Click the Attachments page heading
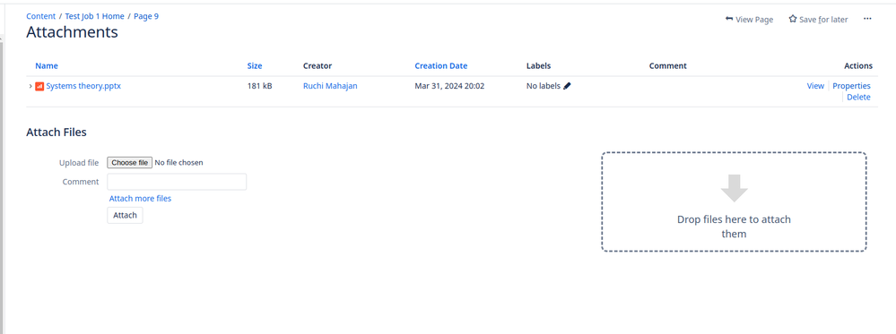Viewport: 896px width, 334px height. click(x=72, y=32)
